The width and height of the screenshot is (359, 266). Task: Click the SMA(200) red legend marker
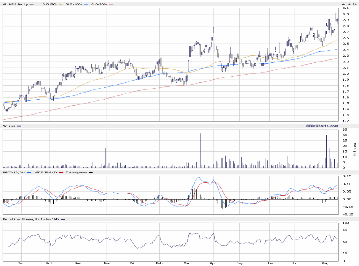111,4
